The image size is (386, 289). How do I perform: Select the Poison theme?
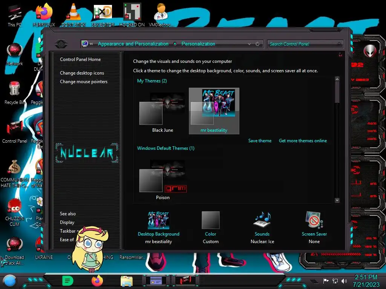click(162, 179)
